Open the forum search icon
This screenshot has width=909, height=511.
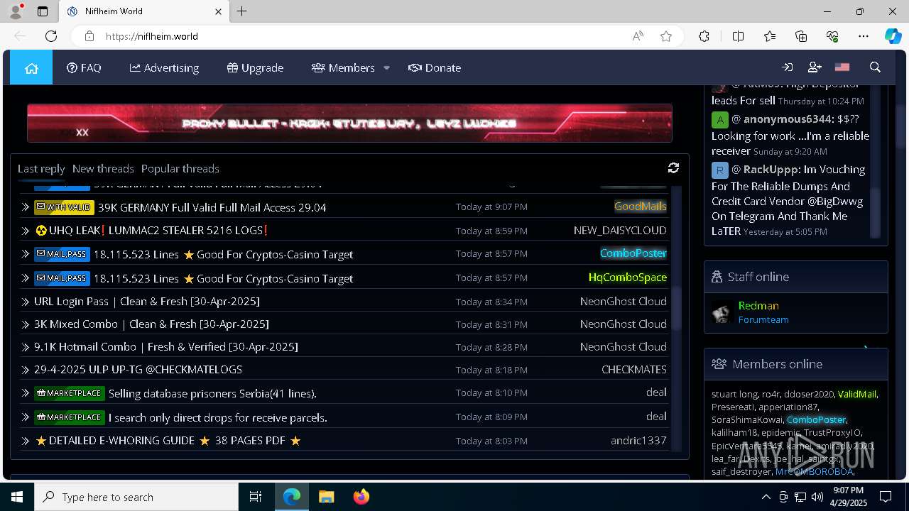(x=875, y=67)
